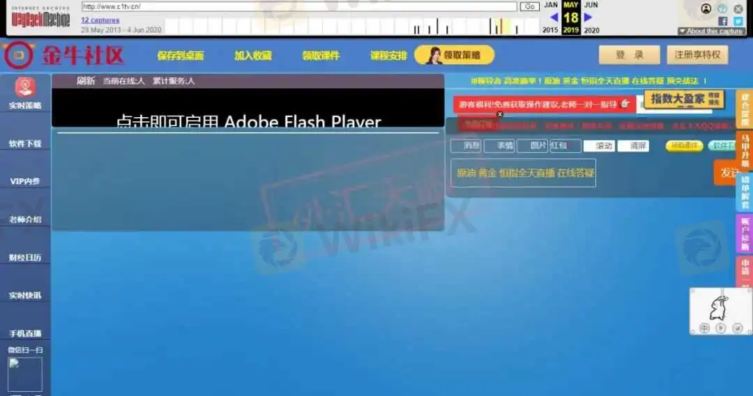Click the Go button in Wayback toolbar
753x396 pixels.
(x=530, y=7)
